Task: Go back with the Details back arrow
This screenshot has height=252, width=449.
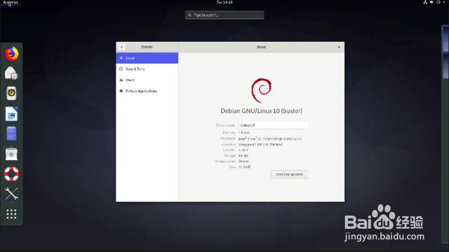Action: pos(122,47)
